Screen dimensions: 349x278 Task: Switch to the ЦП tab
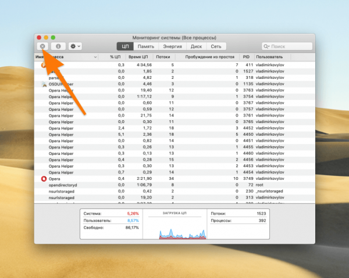tap(125, 46)
